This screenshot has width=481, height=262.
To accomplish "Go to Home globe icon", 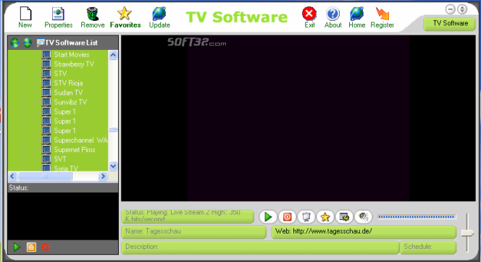I will click(356, 14).
